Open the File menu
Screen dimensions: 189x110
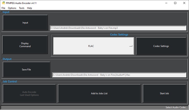click(x=3, y=8)
